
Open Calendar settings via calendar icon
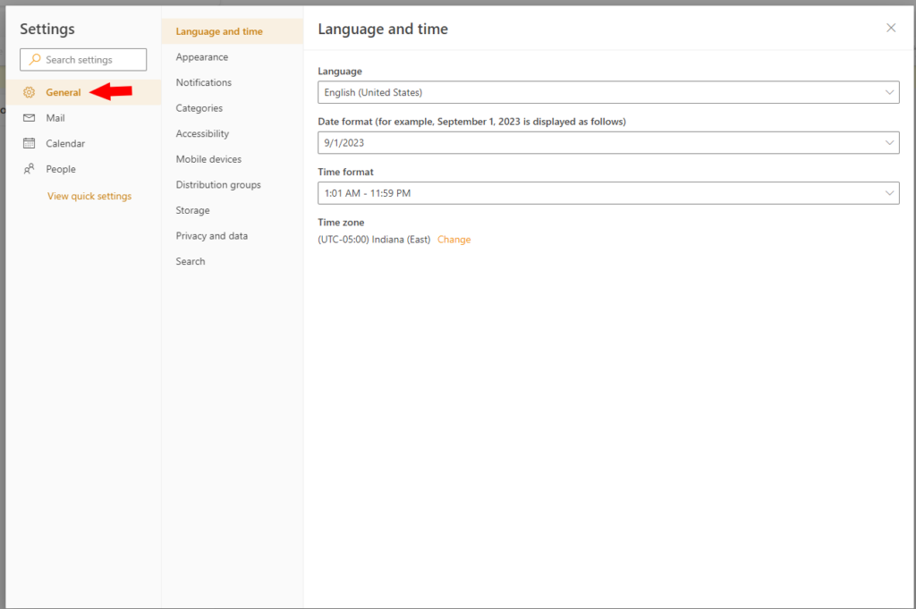[30, 143]
